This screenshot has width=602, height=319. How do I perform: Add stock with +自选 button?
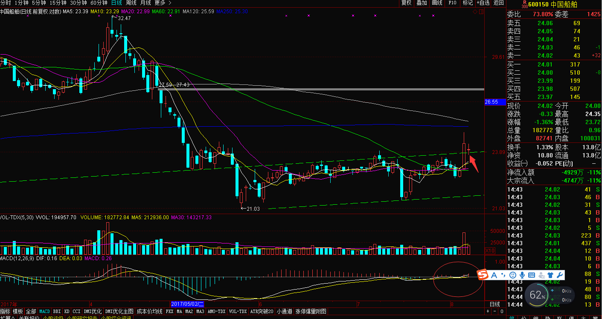[483, 3]
